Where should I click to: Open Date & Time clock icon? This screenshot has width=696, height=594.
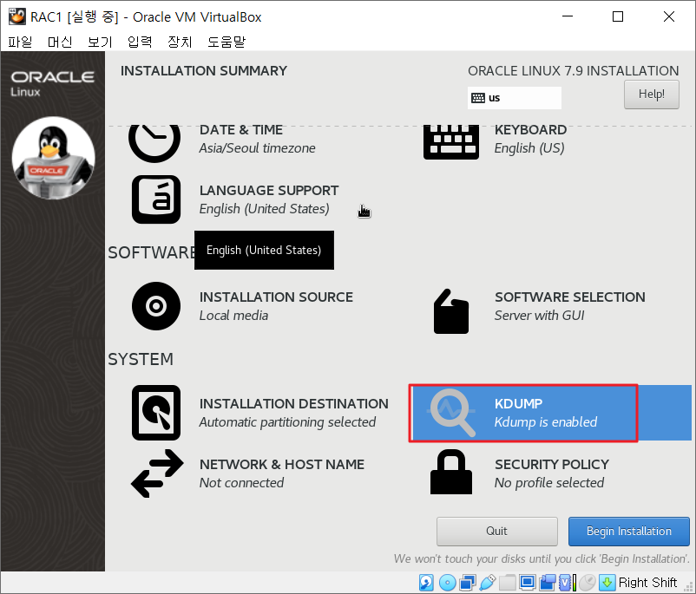click(154, 143)
